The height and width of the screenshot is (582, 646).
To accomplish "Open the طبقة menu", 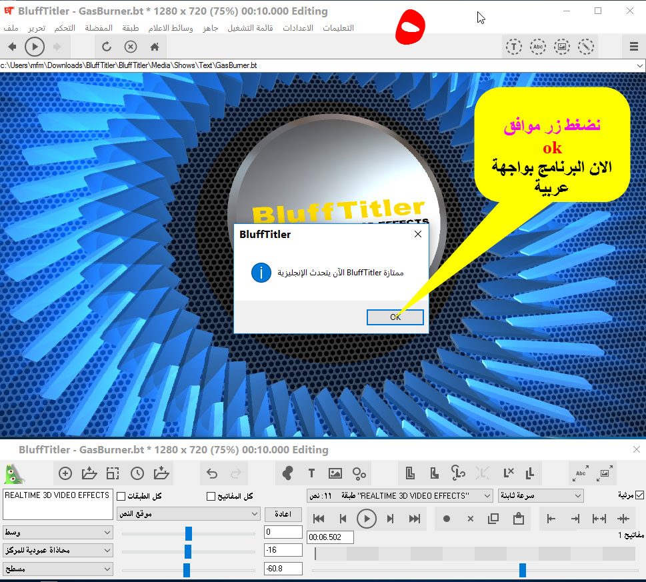I will pyautogui.click(x=131, y=28).
